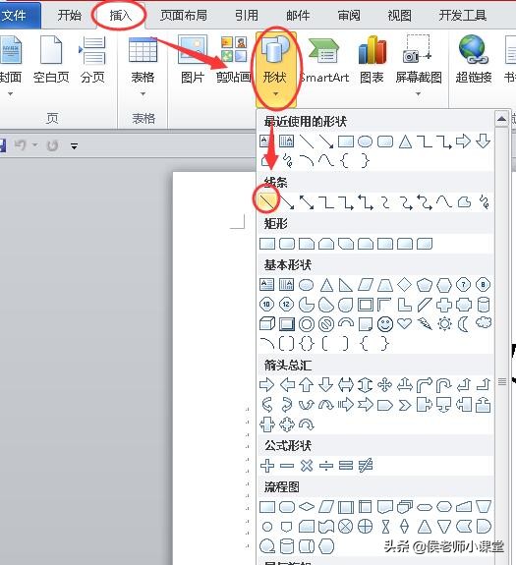516x565 pixels.
Task: Open the 封面 cover page dropdown
Action: coord(11,67)
